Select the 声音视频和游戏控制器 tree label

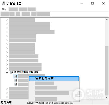point(26,72)
